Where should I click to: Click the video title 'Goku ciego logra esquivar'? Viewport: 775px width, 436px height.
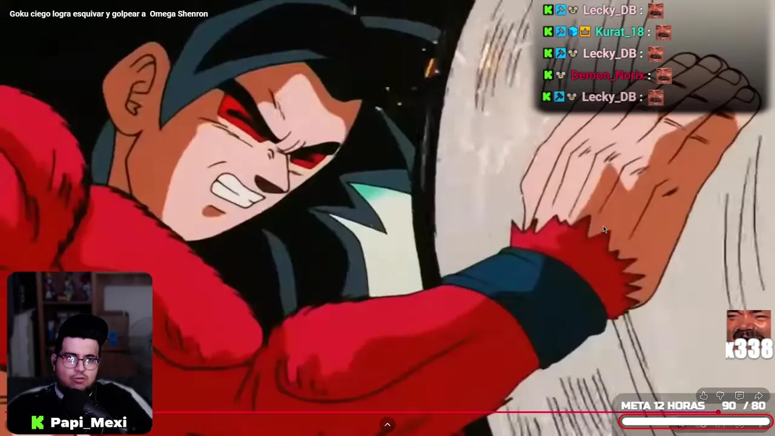tap(109, 13)
